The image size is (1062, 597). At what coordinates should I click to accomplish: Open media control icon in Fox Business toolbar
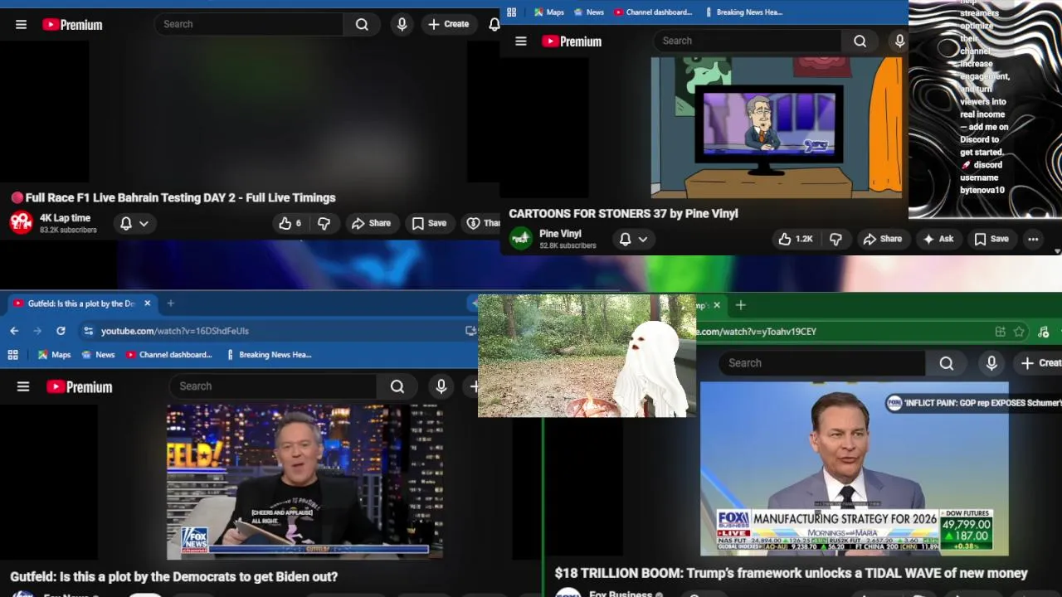click(1044, 332)
